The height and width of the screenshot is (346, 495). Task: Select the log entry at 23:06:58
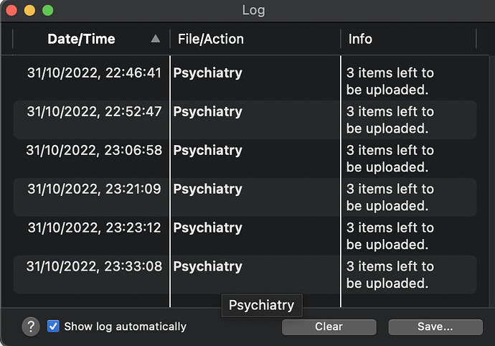tap(94, 151)
